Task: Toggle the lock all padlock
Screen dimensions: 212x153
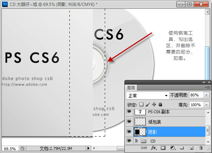Action: coord(160,104)
